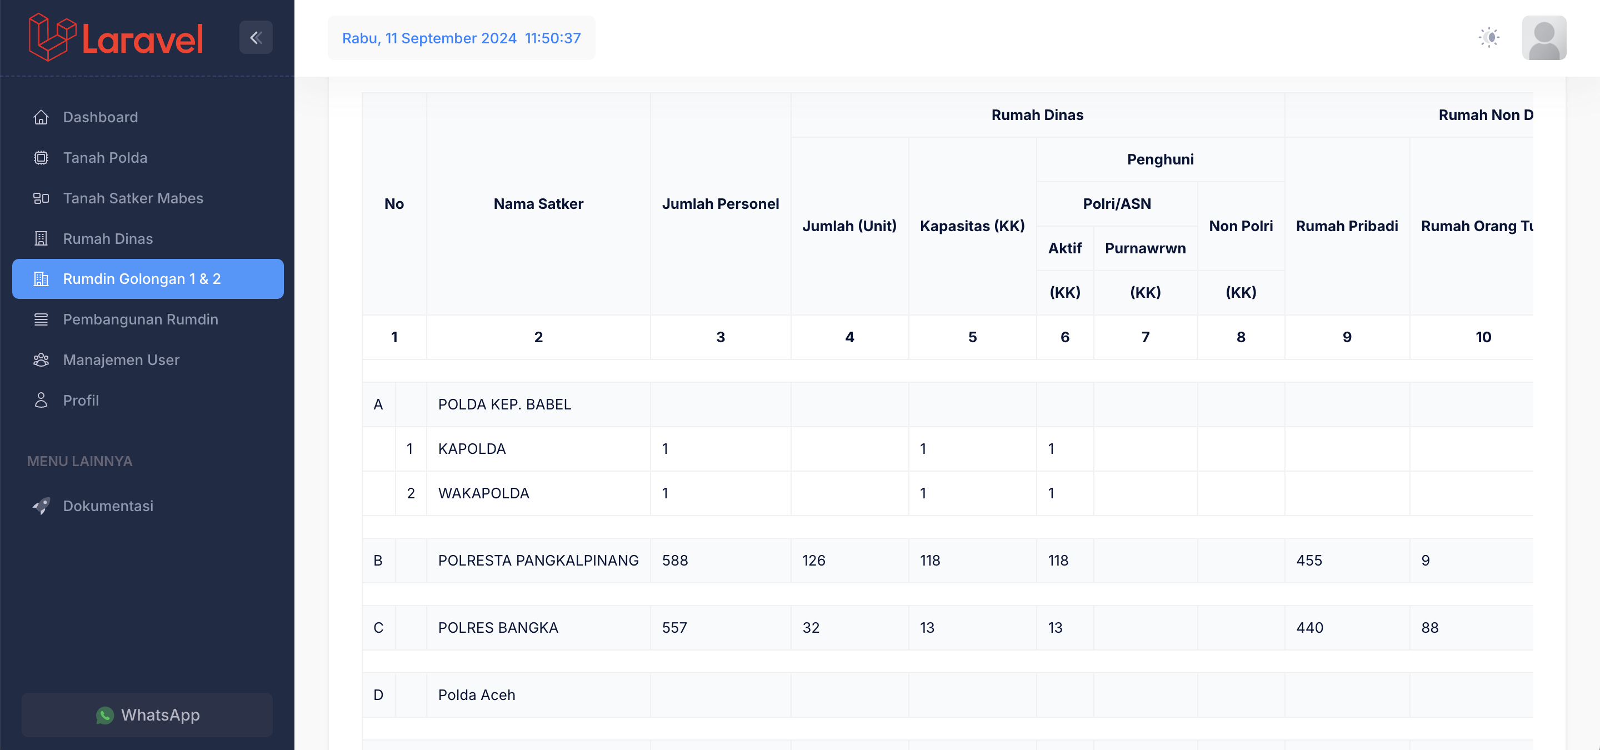The width and height of the screenshot is (1600, 750).
Task: Click Pembangunan Rumdin list icon
Action: pos(41,319)
